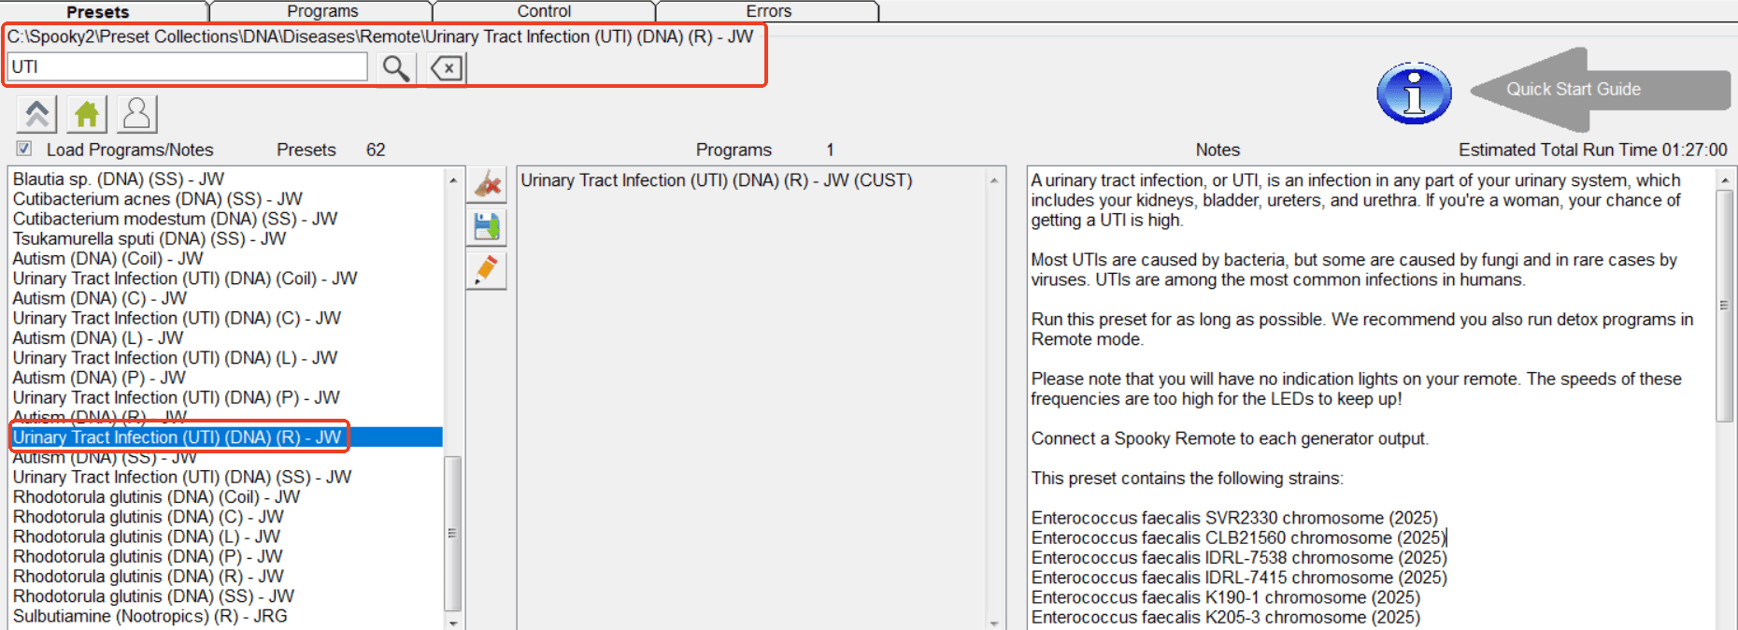Click the magnifying glass search icon
This screenshot has width=1738, height=630.
396,68
